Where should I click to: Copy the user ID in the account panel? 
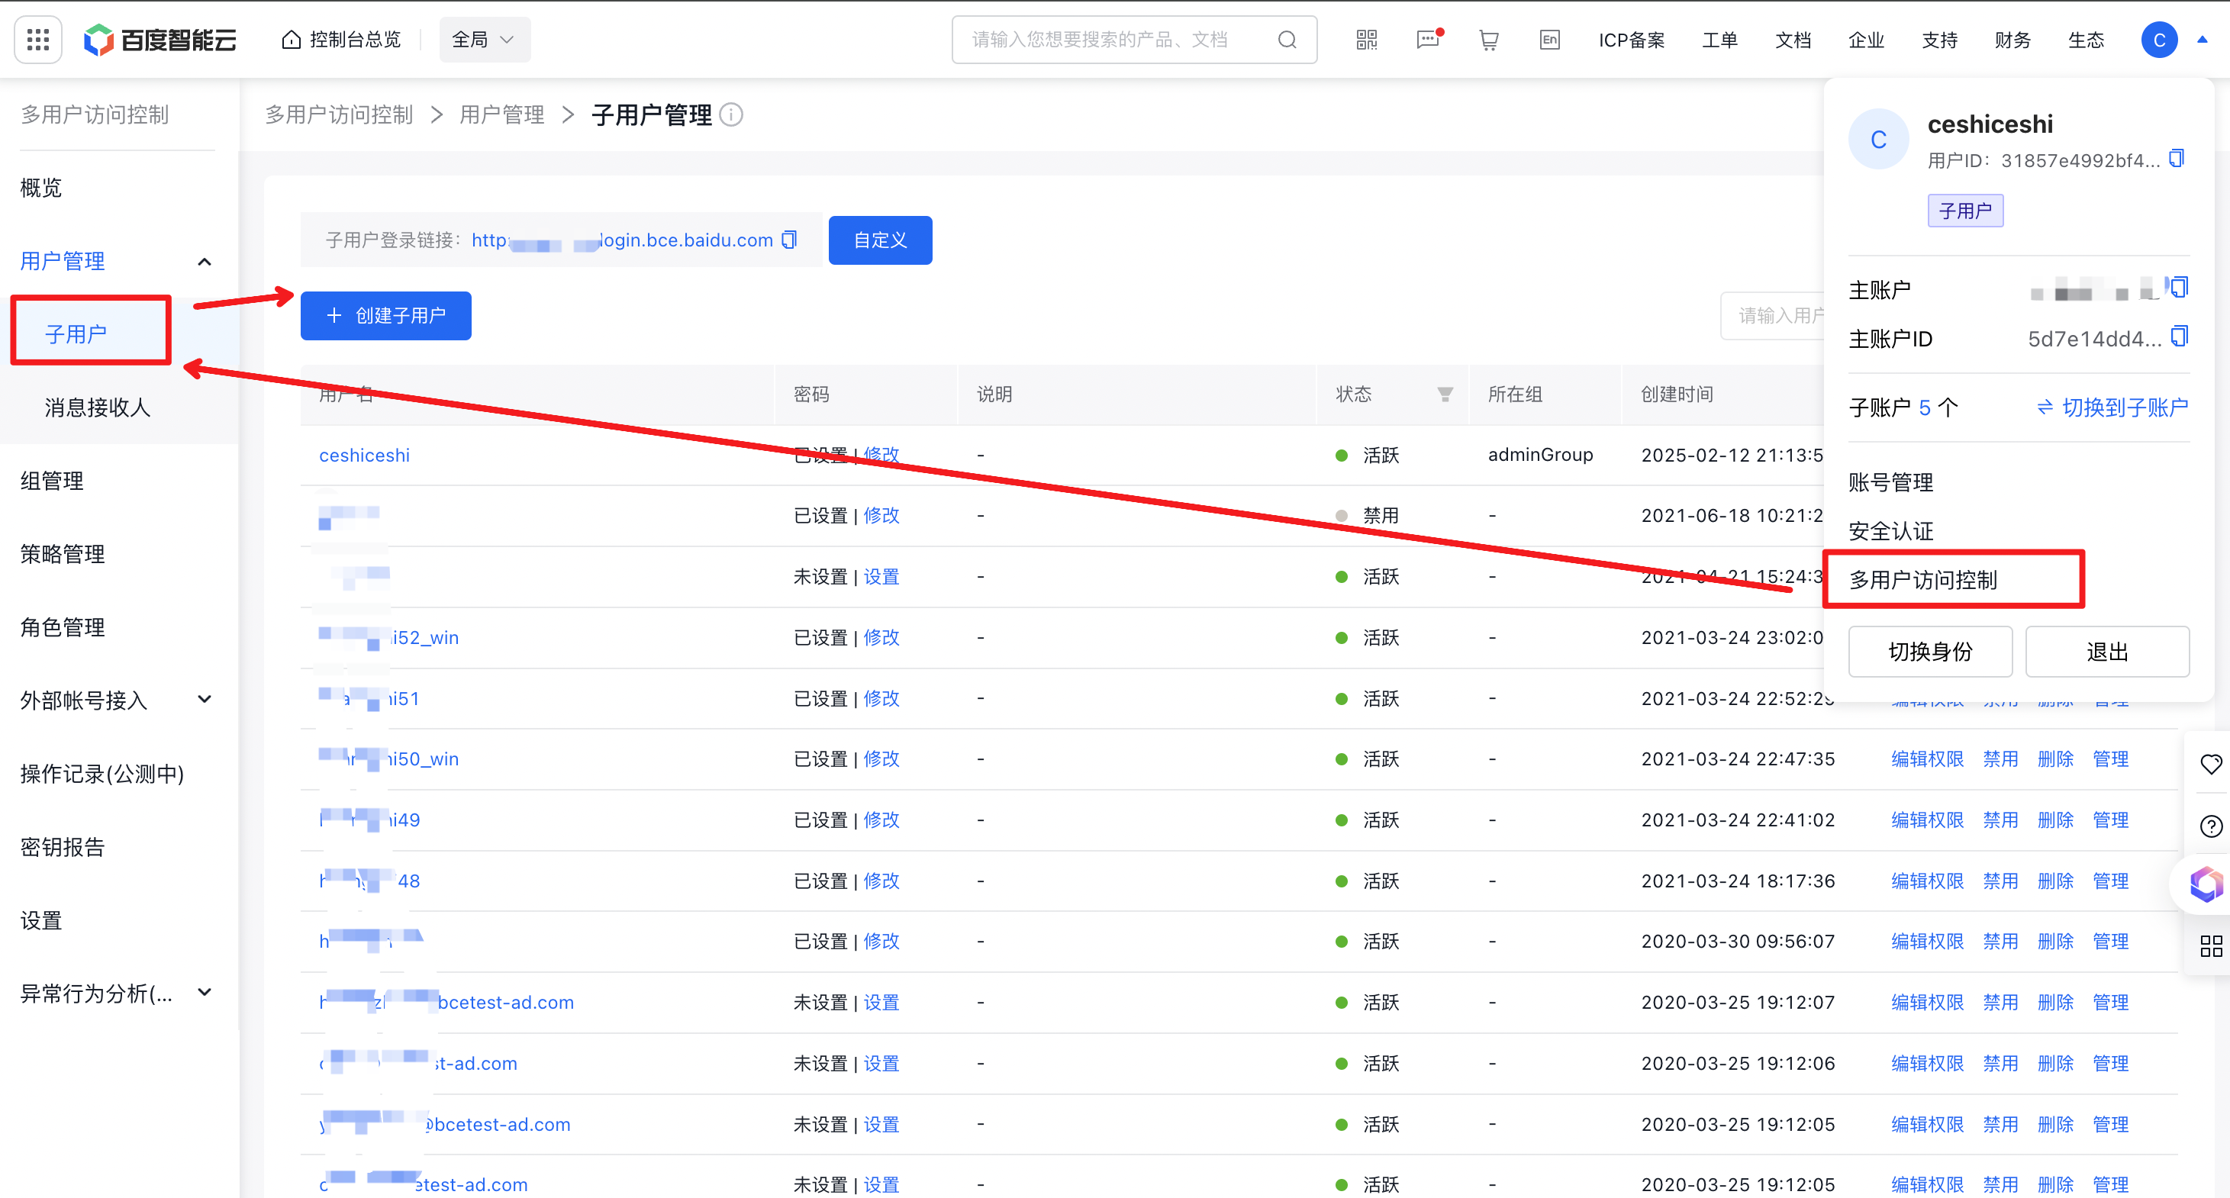pos(2177,159)
